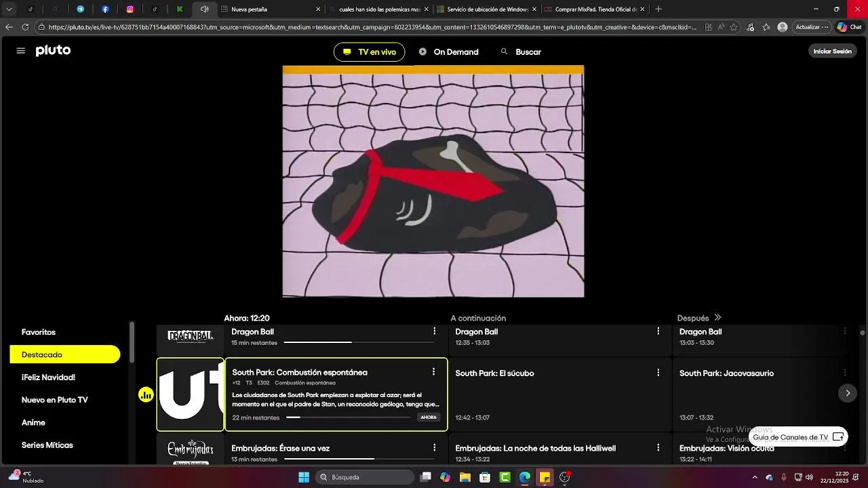
Task: Open volume control in system tray
Action: pyautogui.click(x=809, y=477)
